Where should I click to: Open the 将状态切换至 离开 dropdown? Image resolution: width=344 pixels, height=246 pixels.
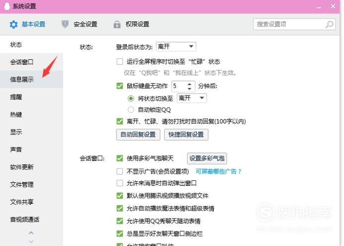click(192, 98)
